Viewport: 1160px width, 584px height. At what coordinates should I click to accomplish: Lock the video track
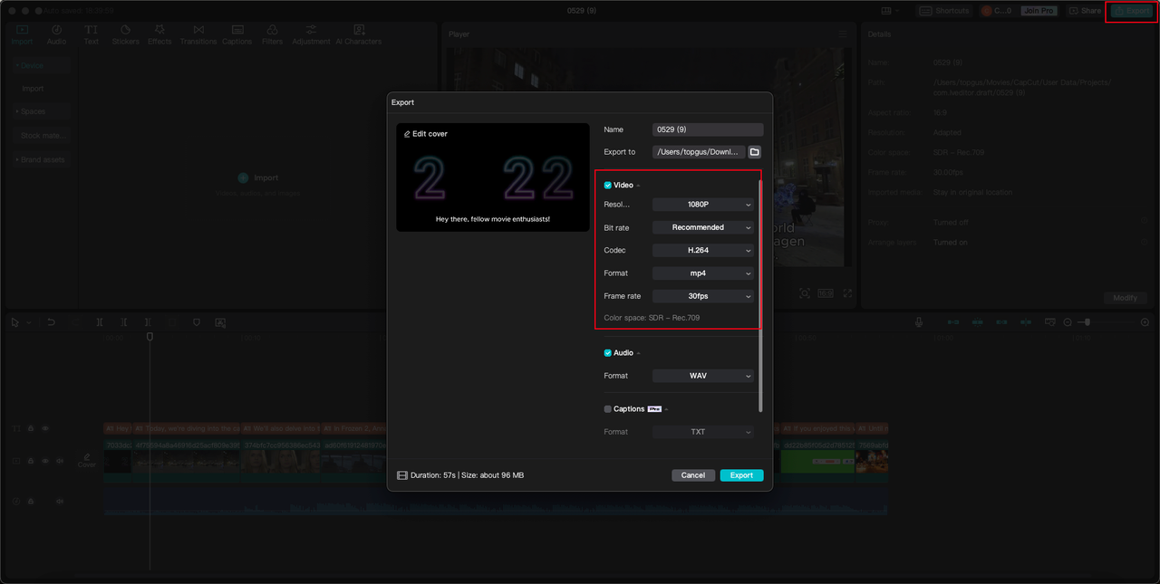click(31, 461)
